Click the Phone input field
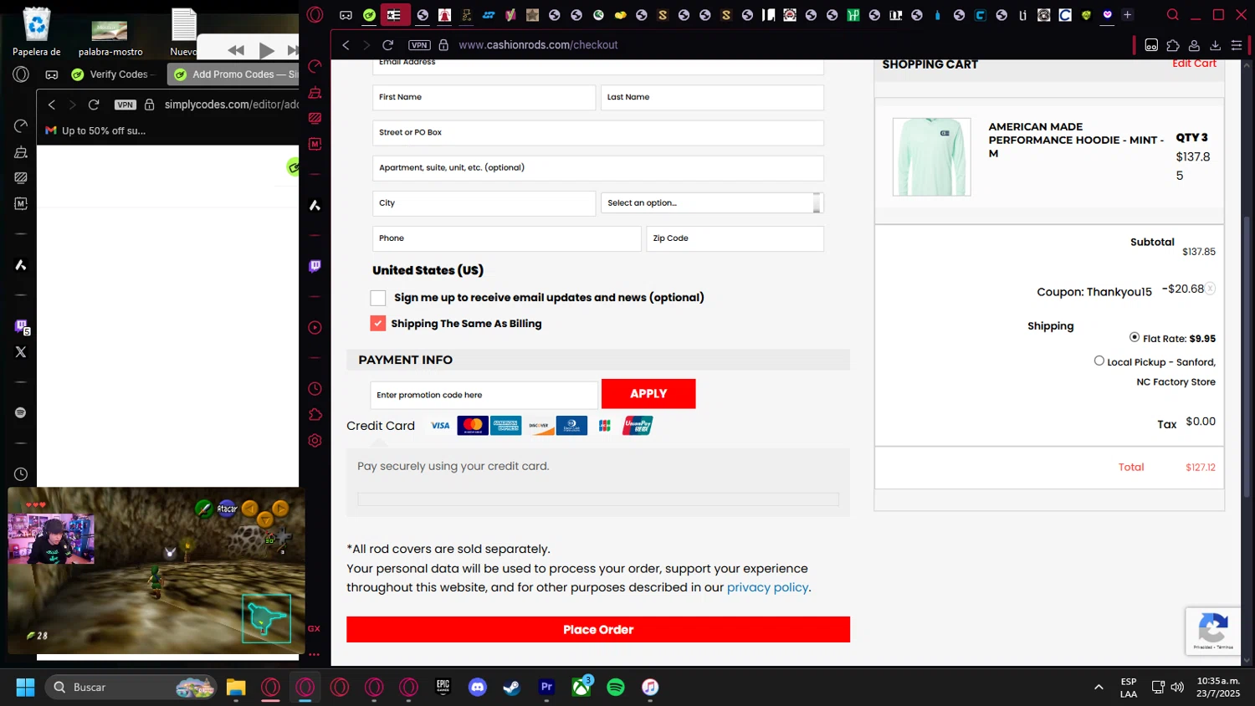Viewport: 1255px width, 706px height. [x=506, y=238]
